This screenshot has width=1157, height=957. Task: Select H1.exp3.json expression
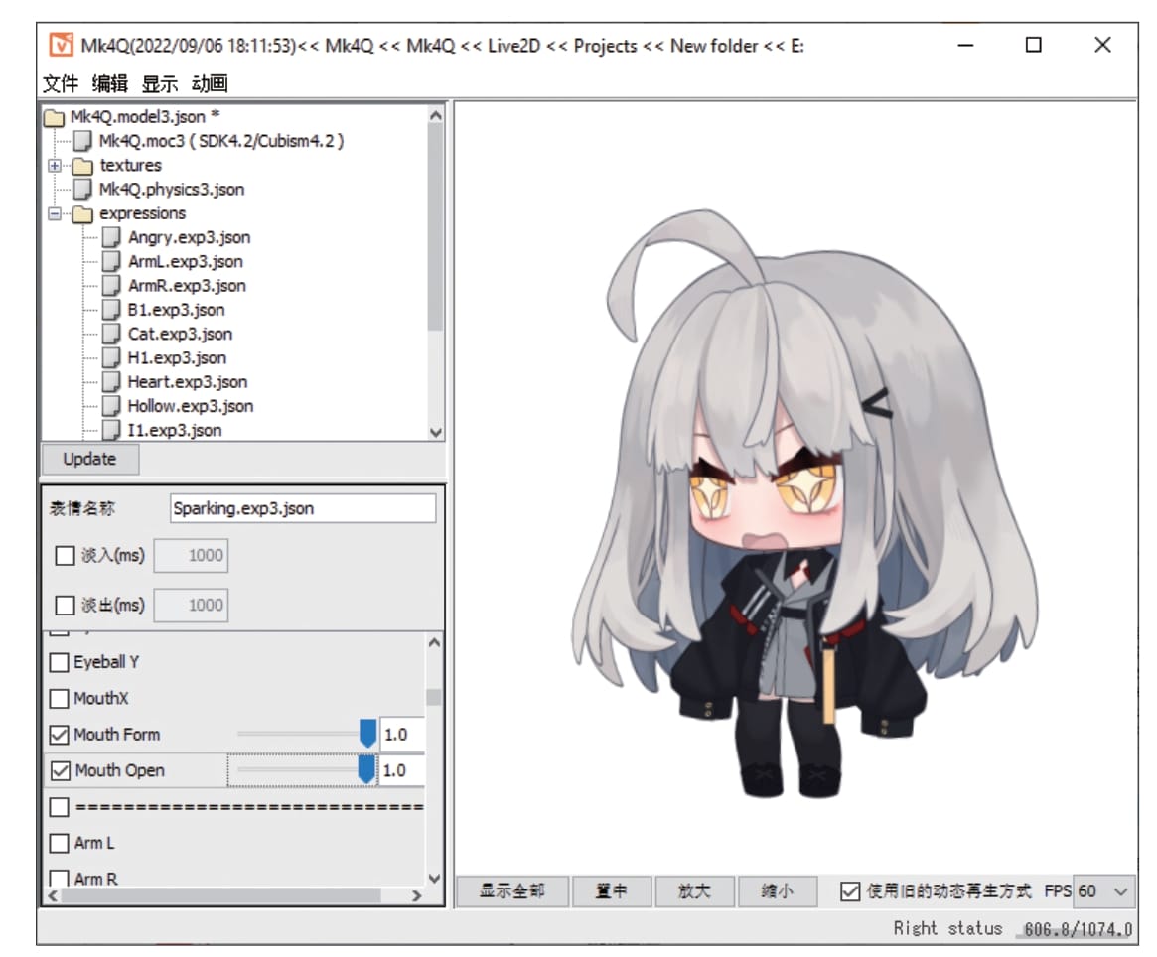point(177,357)
